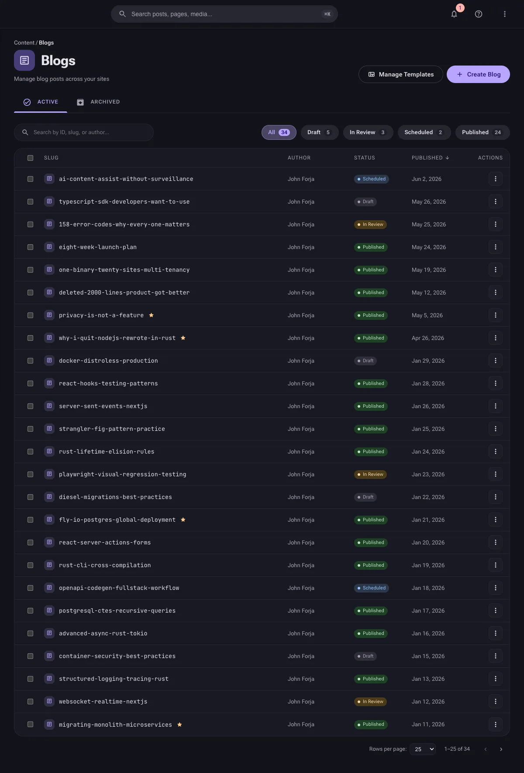Sort by the Published column header
The height and width of the screenshot is (773, 524).
coord(430,158)
